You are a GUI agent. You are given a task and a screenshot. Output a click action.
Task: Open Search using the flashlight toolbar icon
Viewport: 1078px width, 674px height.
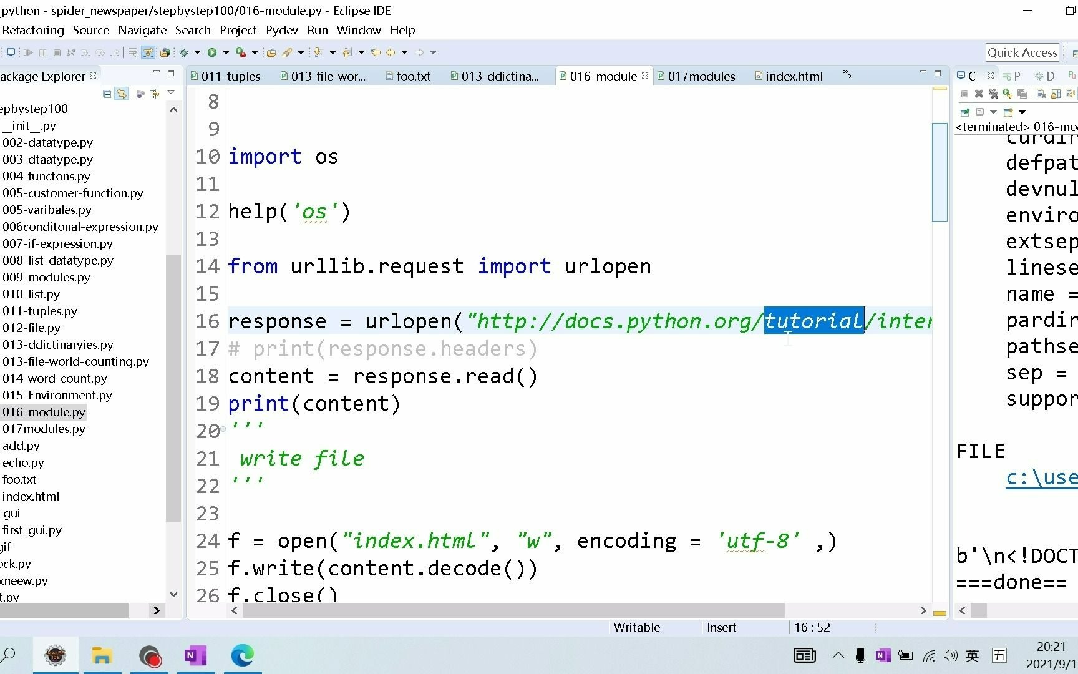point(286,52)
